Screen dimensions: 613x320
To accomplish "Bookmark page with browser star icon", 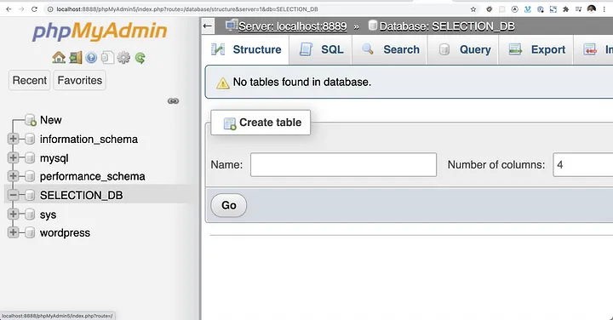I will (x=473, y=9).
